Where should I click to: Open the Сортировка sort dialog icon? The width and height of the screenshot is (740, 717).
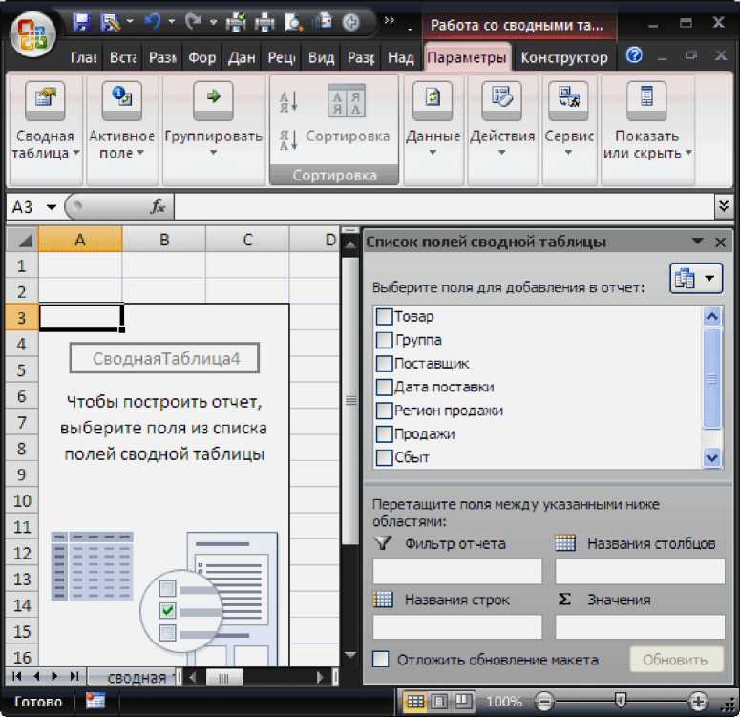coord(346,101)
